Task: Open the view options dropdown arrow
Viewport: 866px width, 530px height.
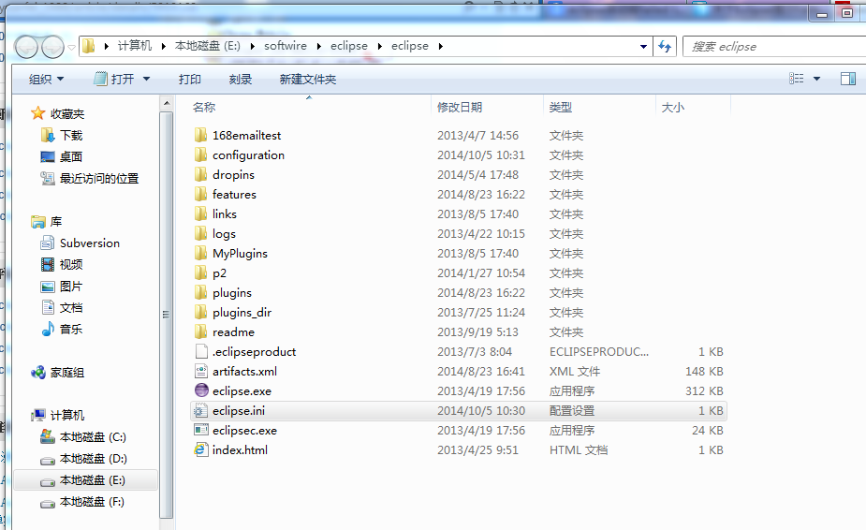Action: [816, 79]
